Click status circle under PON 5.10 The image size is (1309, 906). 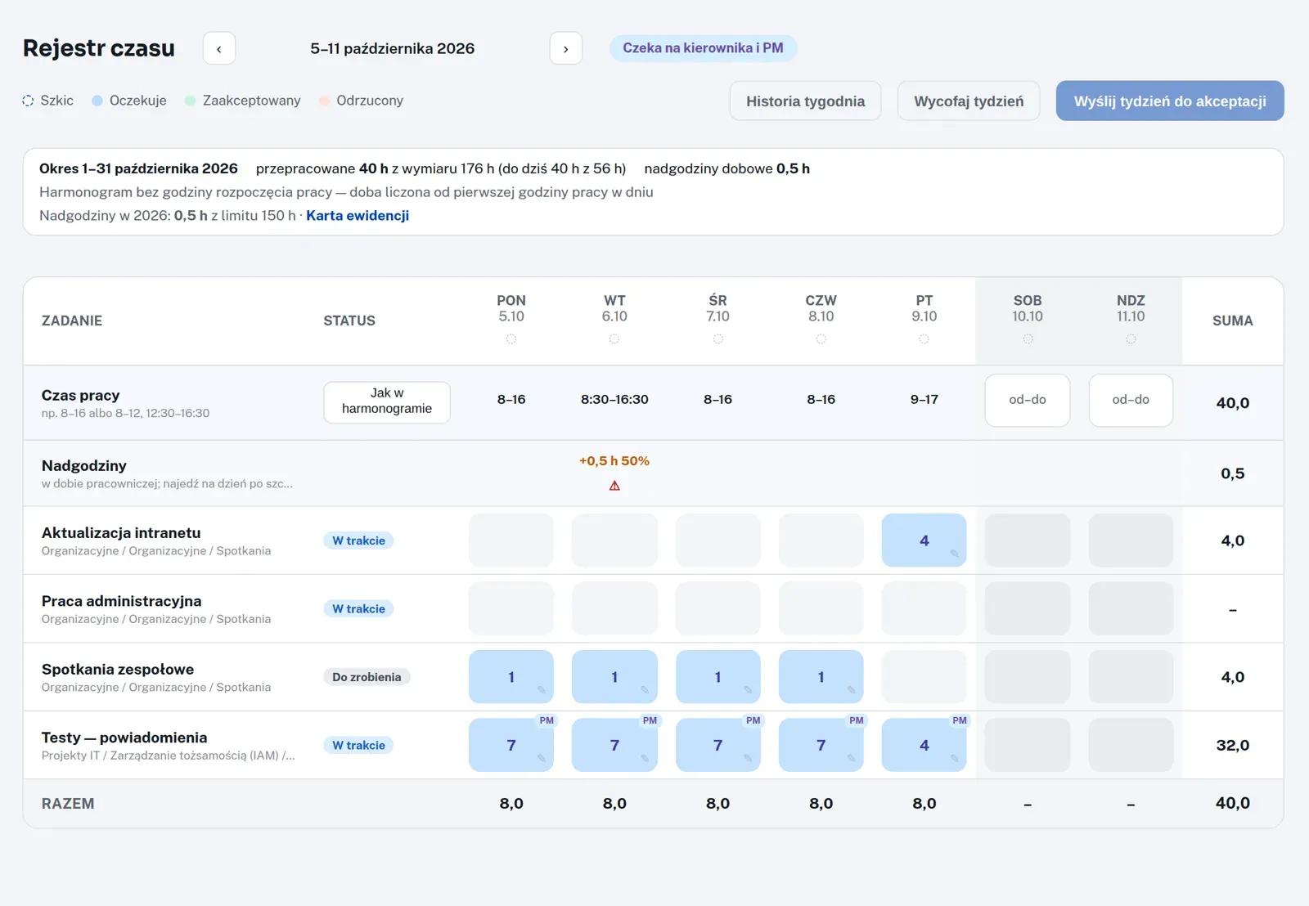(511, 339)
